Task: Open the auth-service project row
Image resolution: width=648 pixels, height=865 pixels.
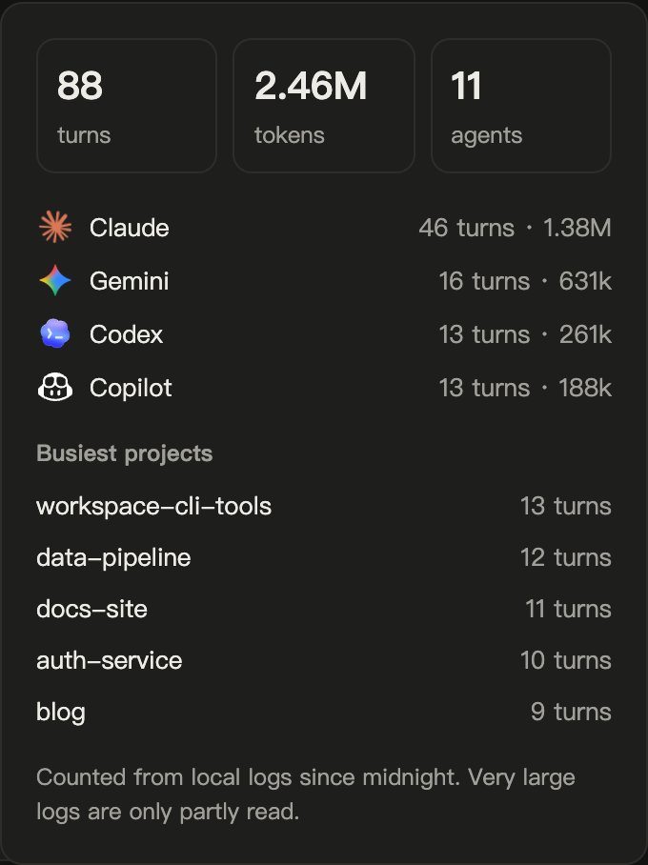Action: click(324, 660)
